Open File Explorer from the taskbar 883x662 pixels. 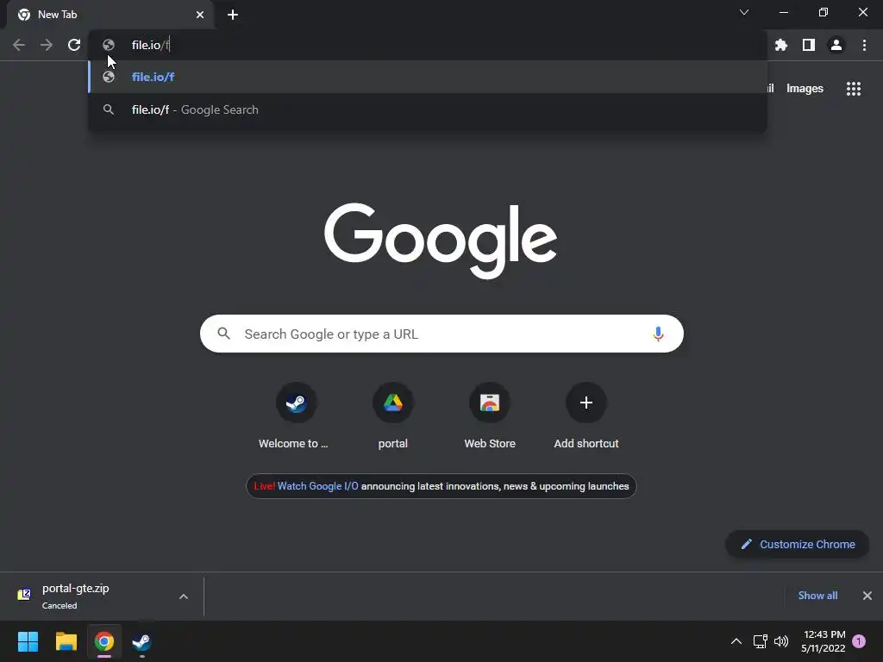(x=66, y=641)
